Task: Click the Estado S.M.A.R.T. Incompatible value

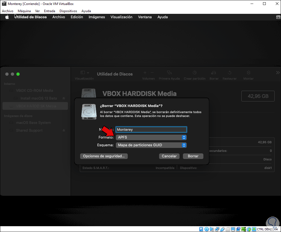Action: tap(165, 168)
